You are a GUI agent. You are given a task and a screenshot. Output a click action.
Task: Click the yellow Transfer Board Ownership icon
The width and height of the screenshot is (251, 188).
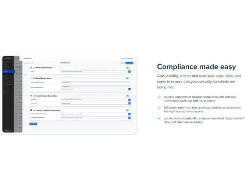31,96
